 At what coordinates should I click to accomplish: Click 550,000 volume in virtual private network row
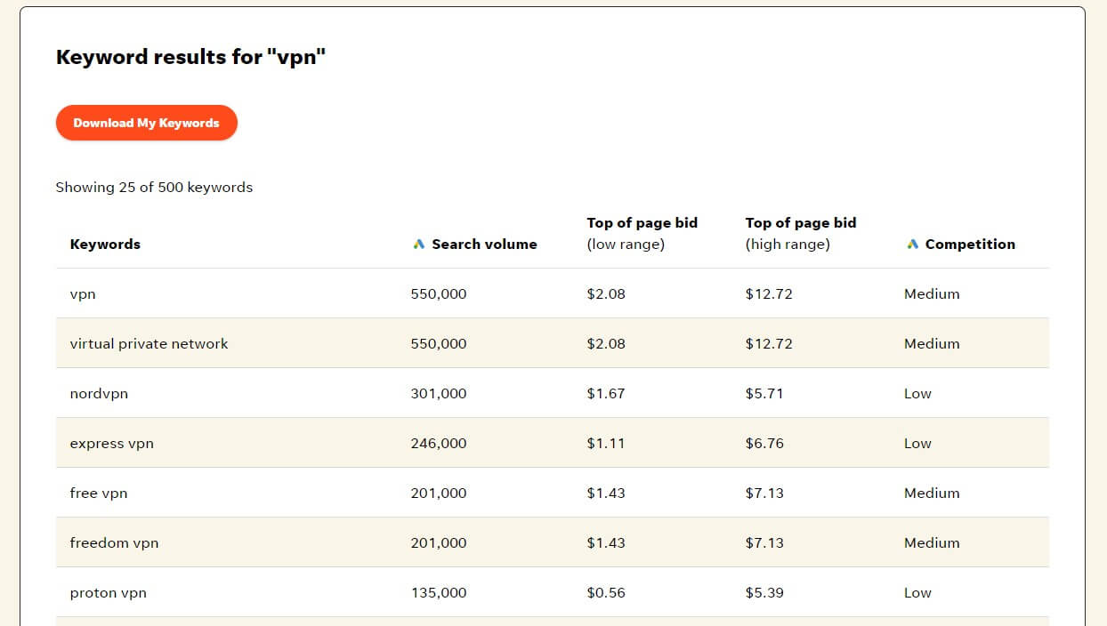439,344
